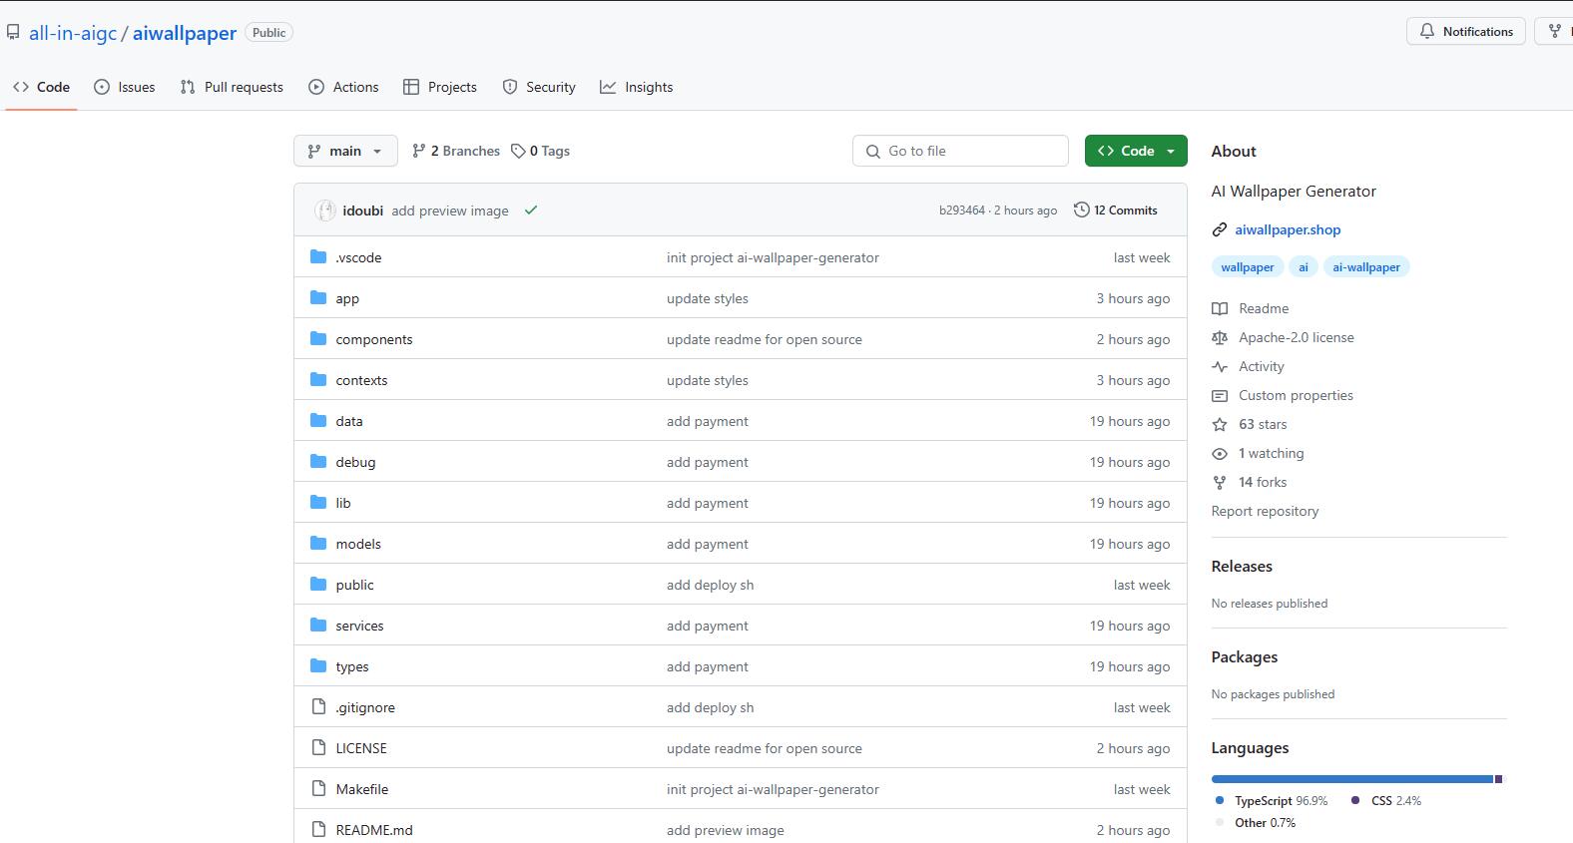
Task: Open the Code tab
Action: coord(41,87)
